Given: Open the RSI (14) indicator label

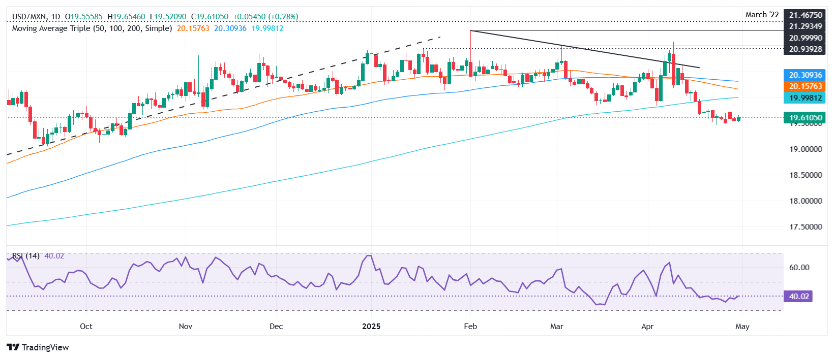Looking at the screenshot, I should coord(25,256).
